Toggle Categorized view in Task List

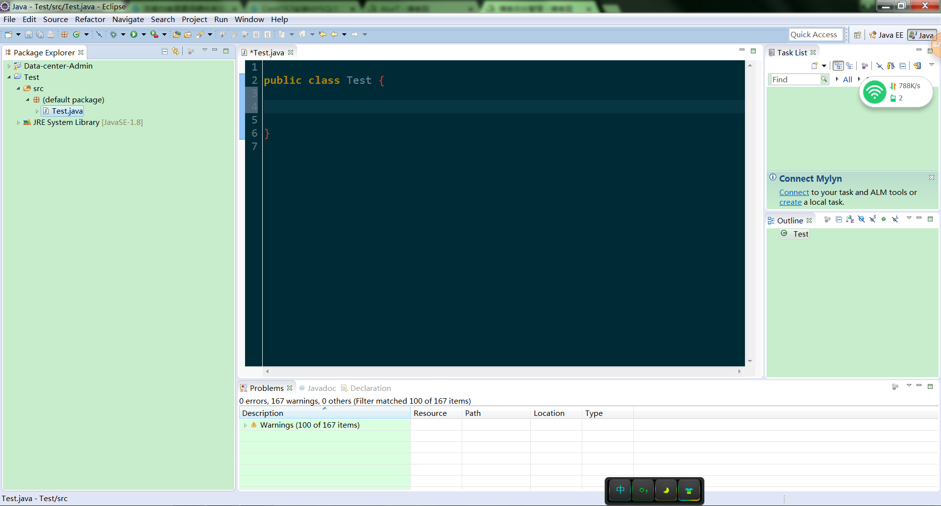pyautogui.click(x=838, y=66)
